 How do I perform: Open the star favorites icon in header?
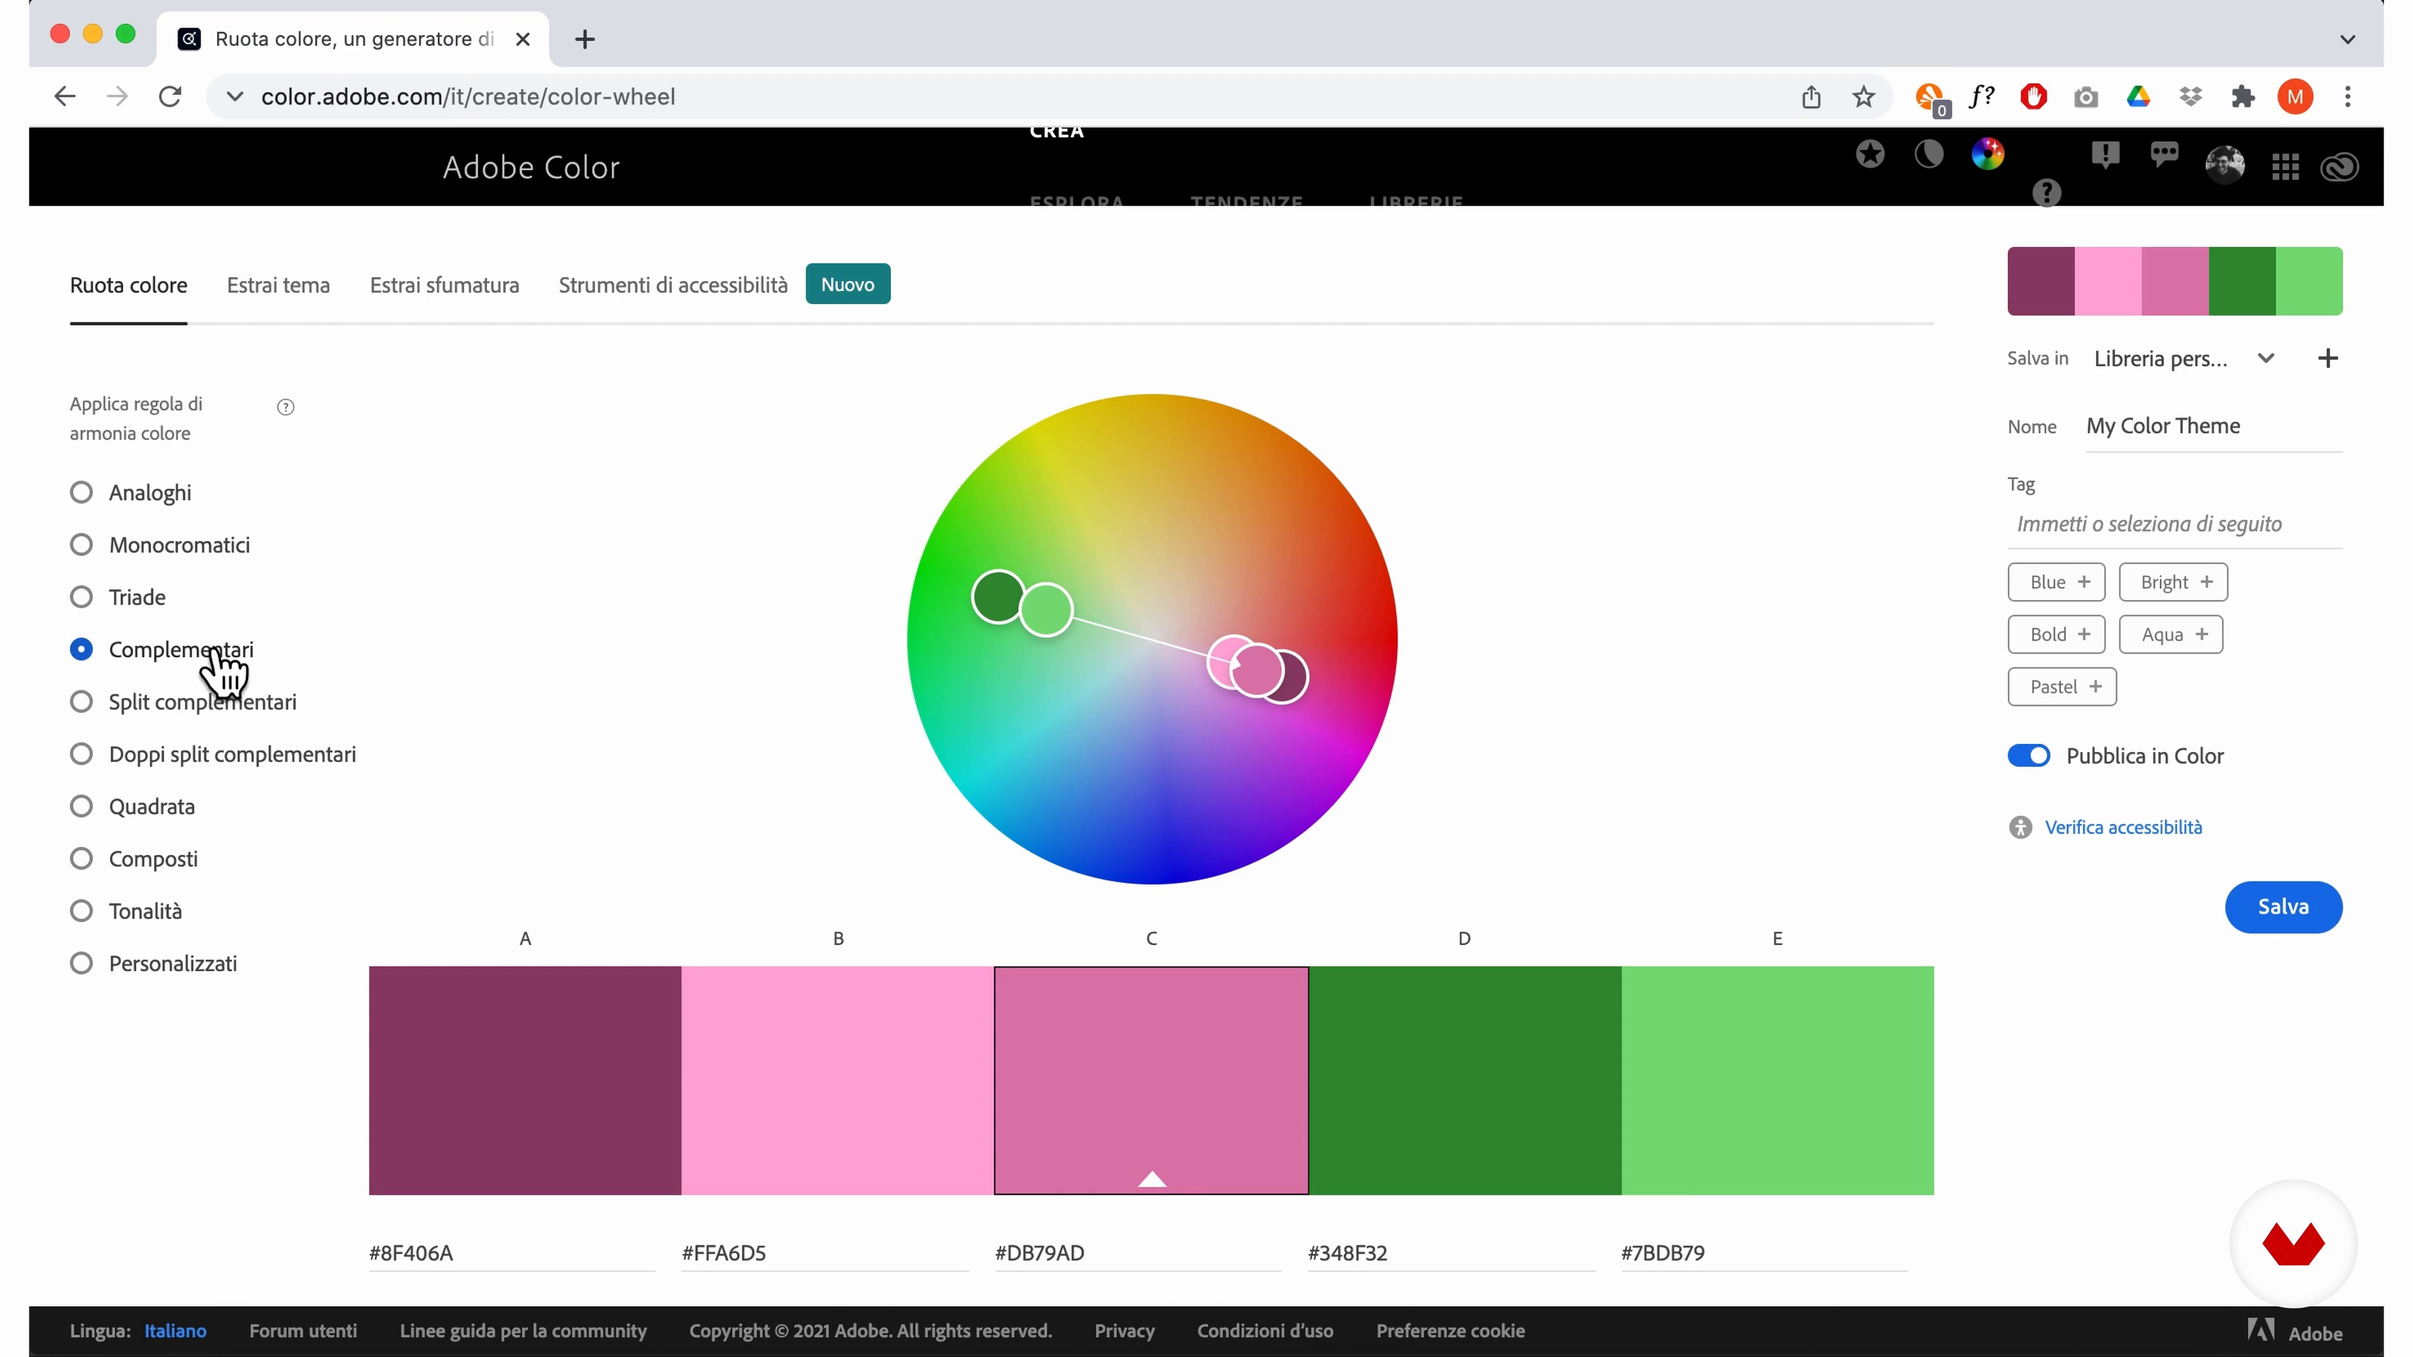click(x=1869, y=153)
